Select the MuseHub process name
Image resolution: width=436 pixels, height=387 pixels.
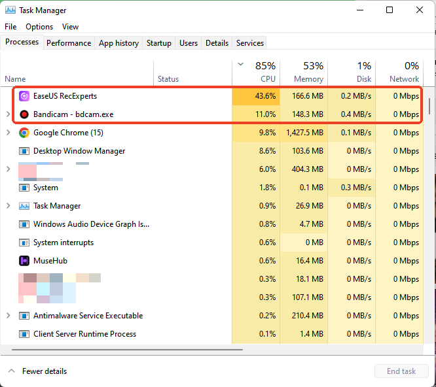pos(50,261)
